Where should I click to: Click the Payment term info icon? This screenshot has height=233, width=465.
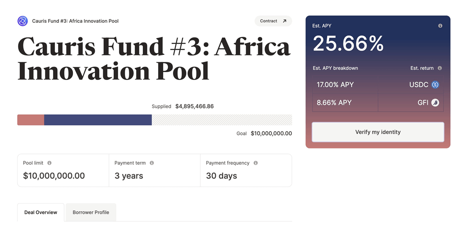click(152, 163)
